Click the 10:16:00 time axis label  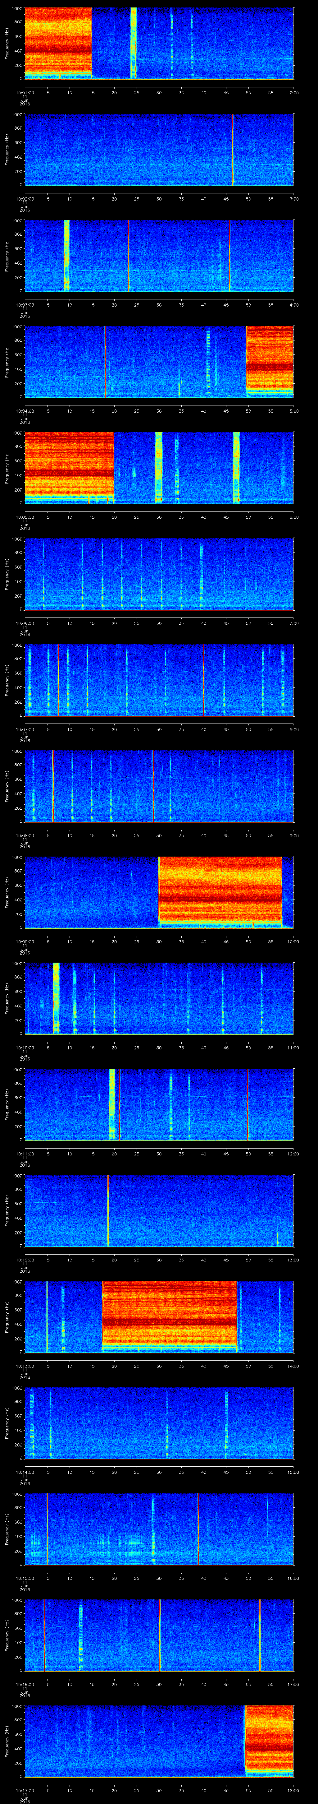coord(25,1684)
